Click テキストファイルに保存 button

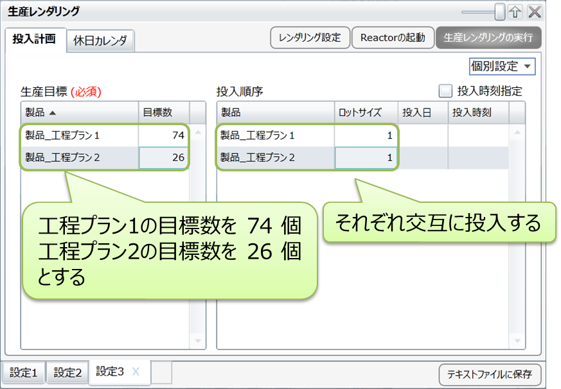coord(490,374)
